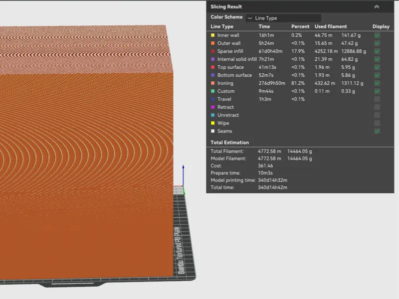This screenshot has height=299, width=399.
Task: Hide Sparse infill lines via checkbox
Action: coord(377,51)
